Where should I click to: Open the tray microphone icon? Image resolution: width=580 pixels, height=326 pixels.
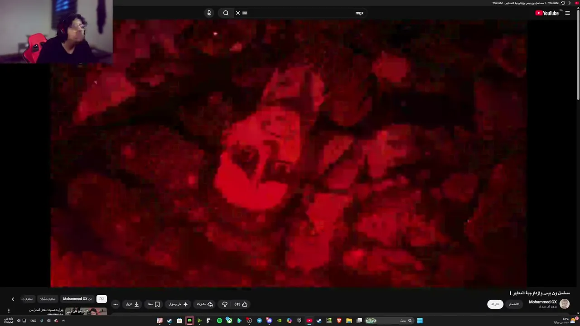[x=41, y=321]
